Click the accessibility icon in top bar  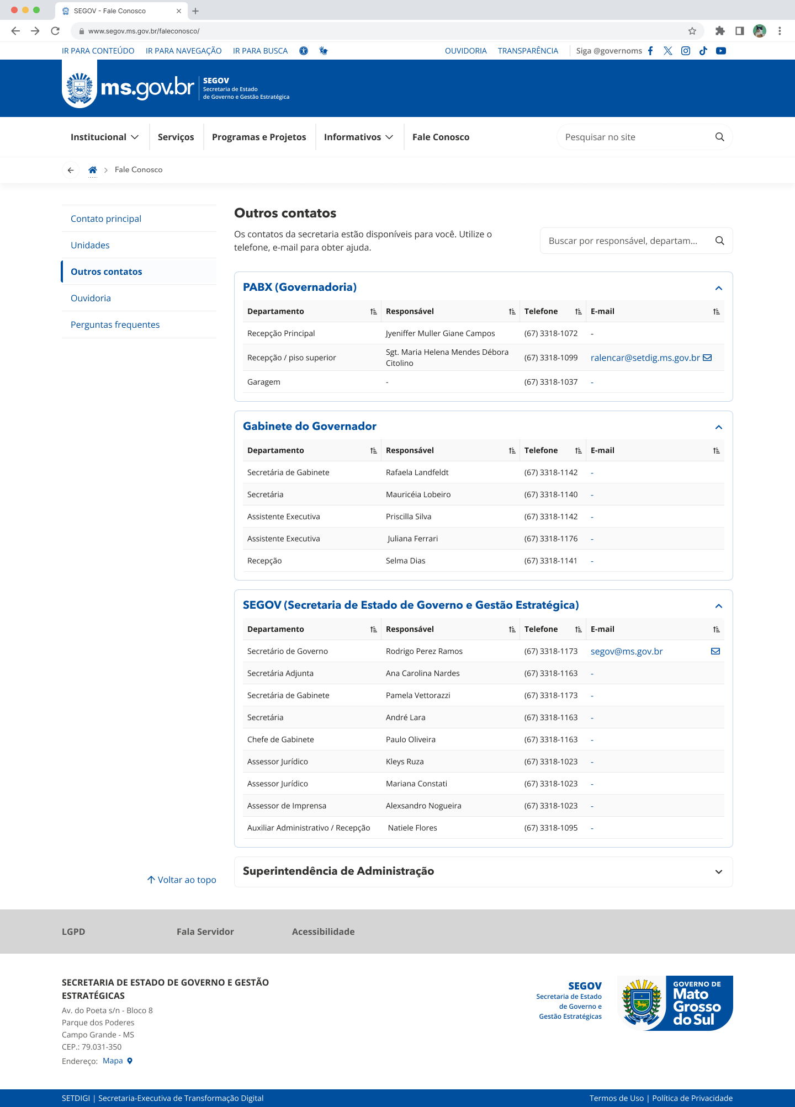[x=304, y=51]
